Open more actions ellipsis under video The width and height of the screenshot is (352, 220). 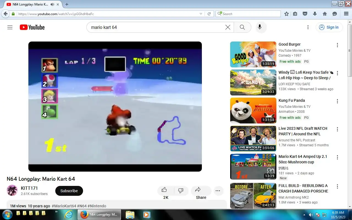pyautogui.click(x=218, y=191)
